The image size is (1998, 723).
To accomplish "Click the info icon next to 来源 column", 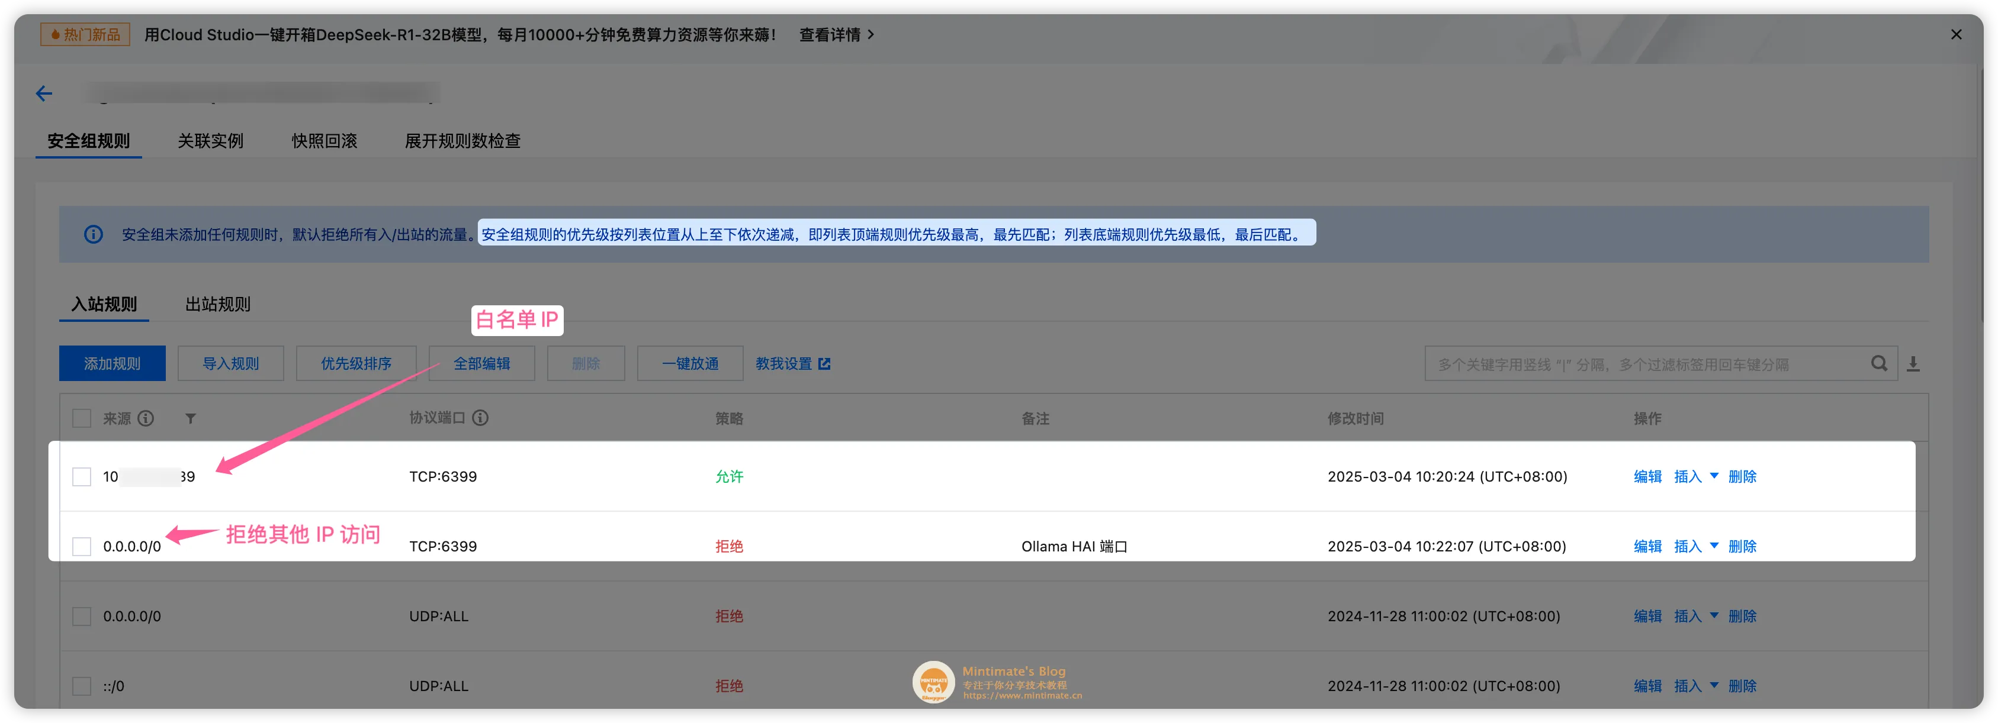I will tap(147, 418).
